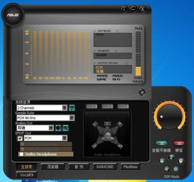The width and height of the screenshot is (194, 182).
Task: Expand the PCM 96 KHz sample rate dropdown
Action: click(46, 118)
